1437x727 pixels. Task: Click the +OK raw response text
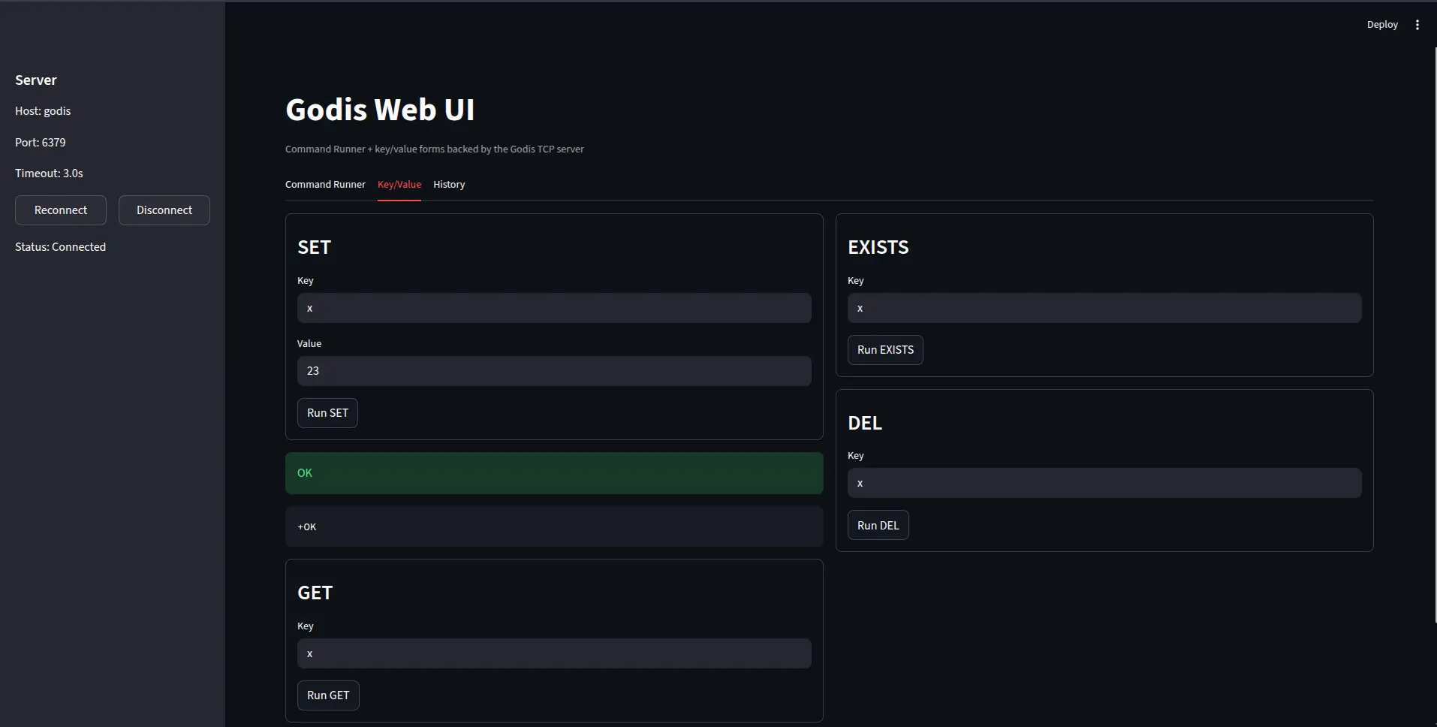pyautogui.click(x=307, y=526)
